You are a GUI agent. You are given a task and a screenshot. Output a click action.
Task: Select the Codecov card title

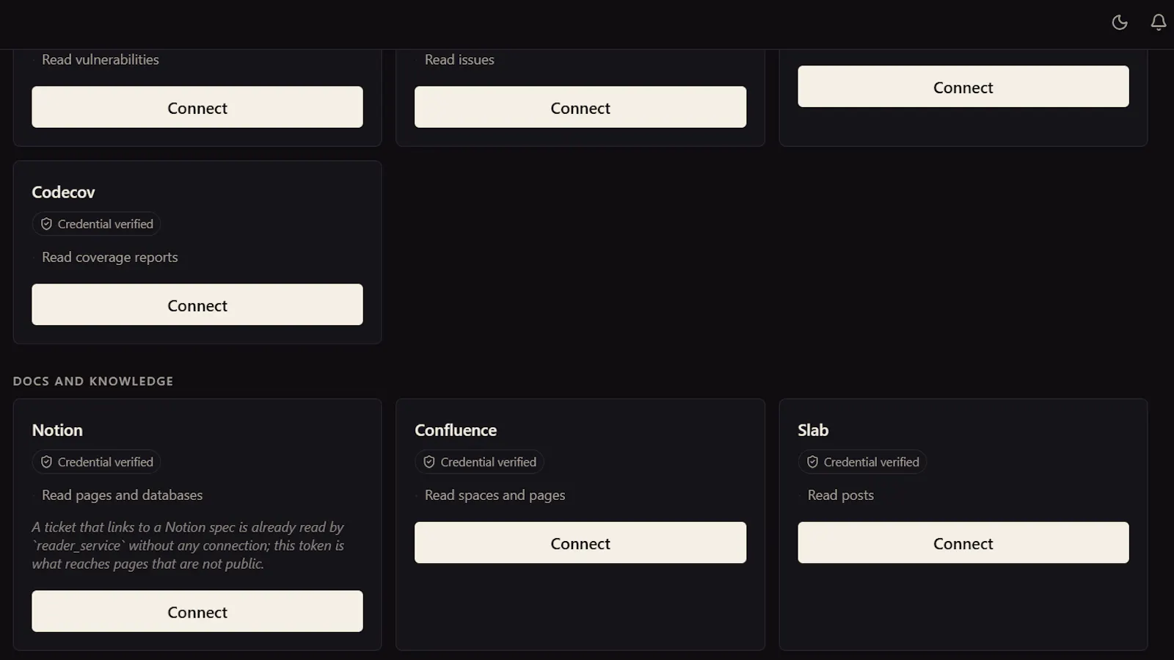pyautogui.click(x=63, y=192)
